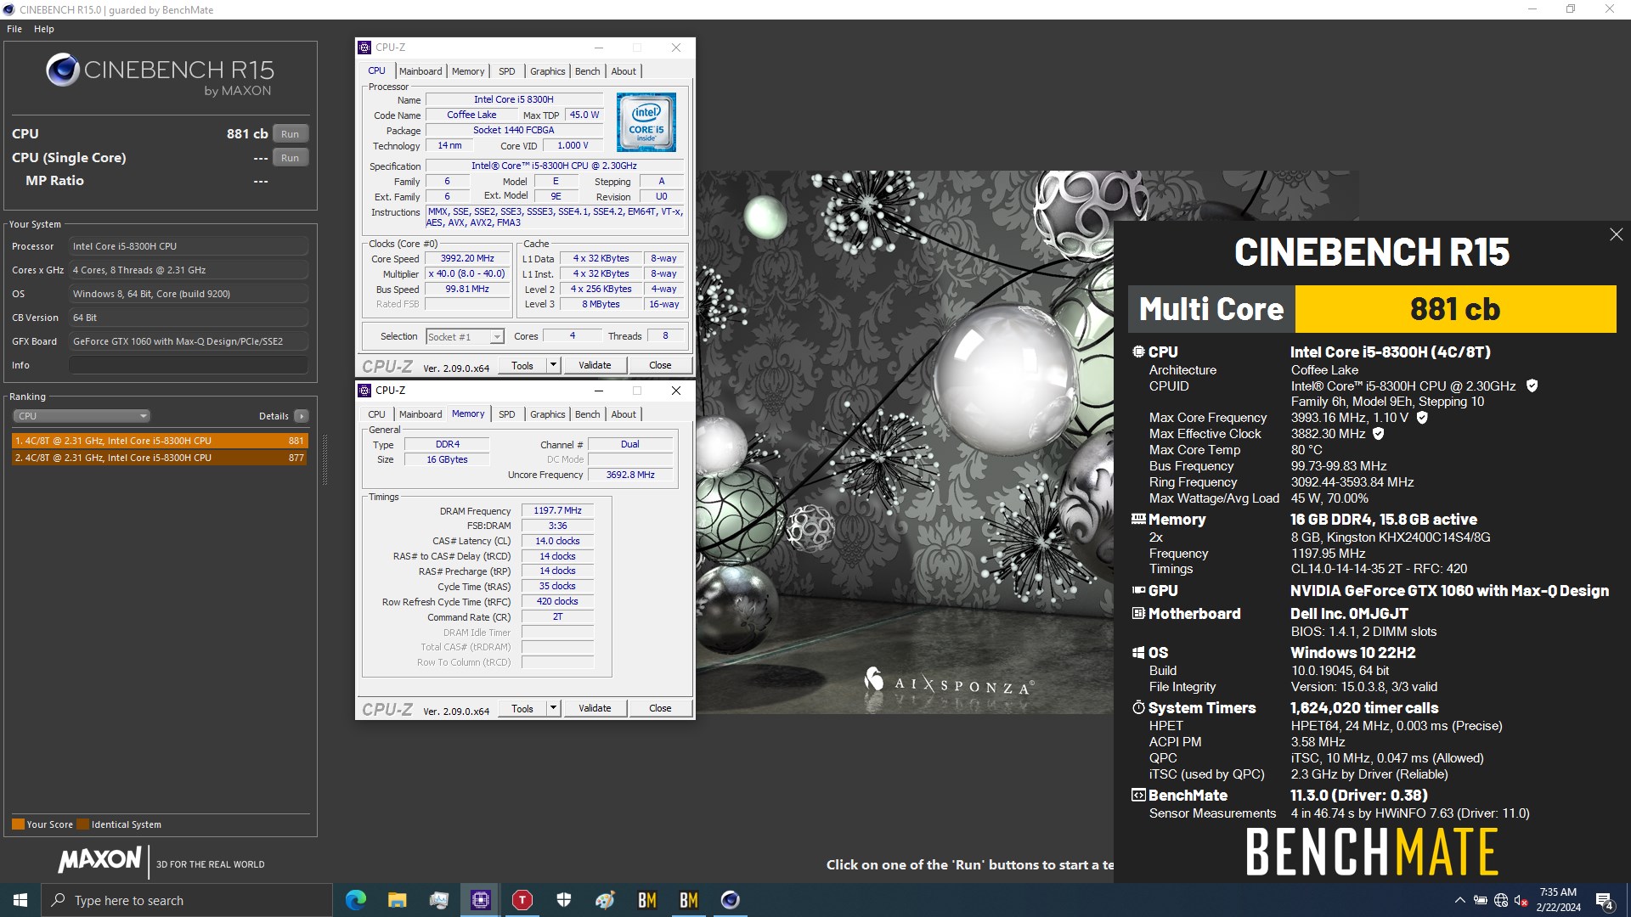
Task: Click Tools button in bottom CPU-Z window
Action: [522, 708]
